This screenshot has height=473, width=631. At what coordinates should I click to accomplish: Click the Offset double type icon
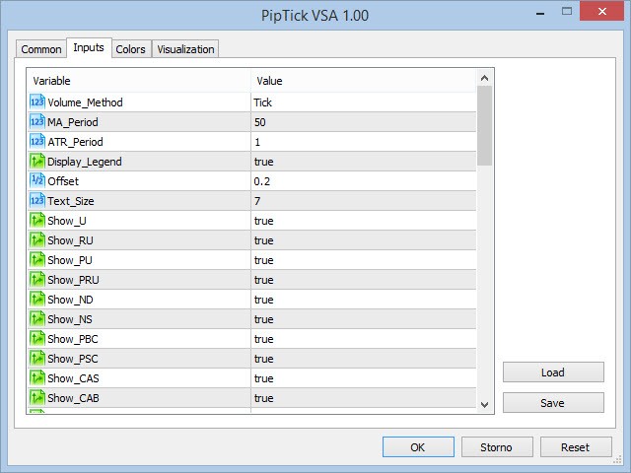click(37, 180)
